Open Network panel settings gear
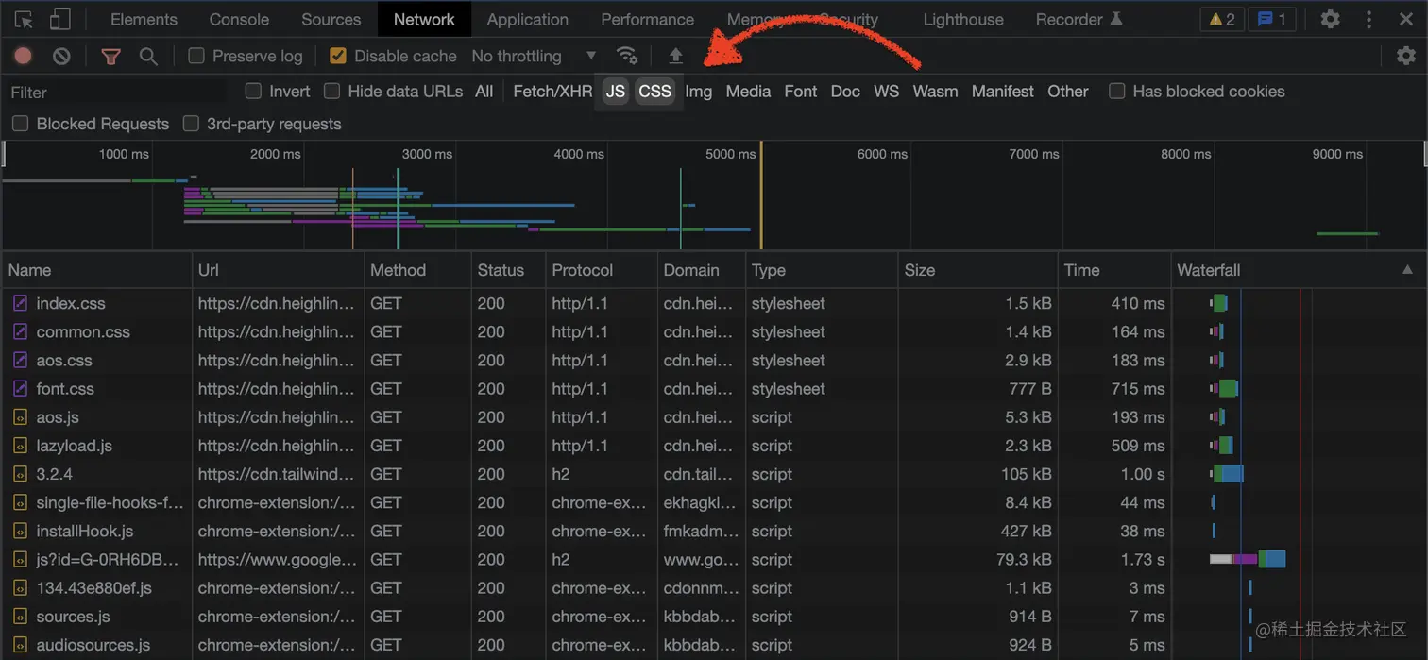1428x660 pixels. [x=1406, y=56]
